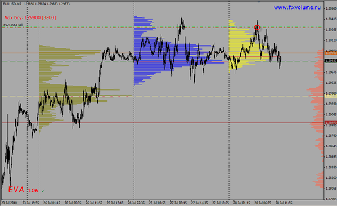Click the red circle marker on the chart
Viewport: 337px width, 206px height.
(257, 28)
